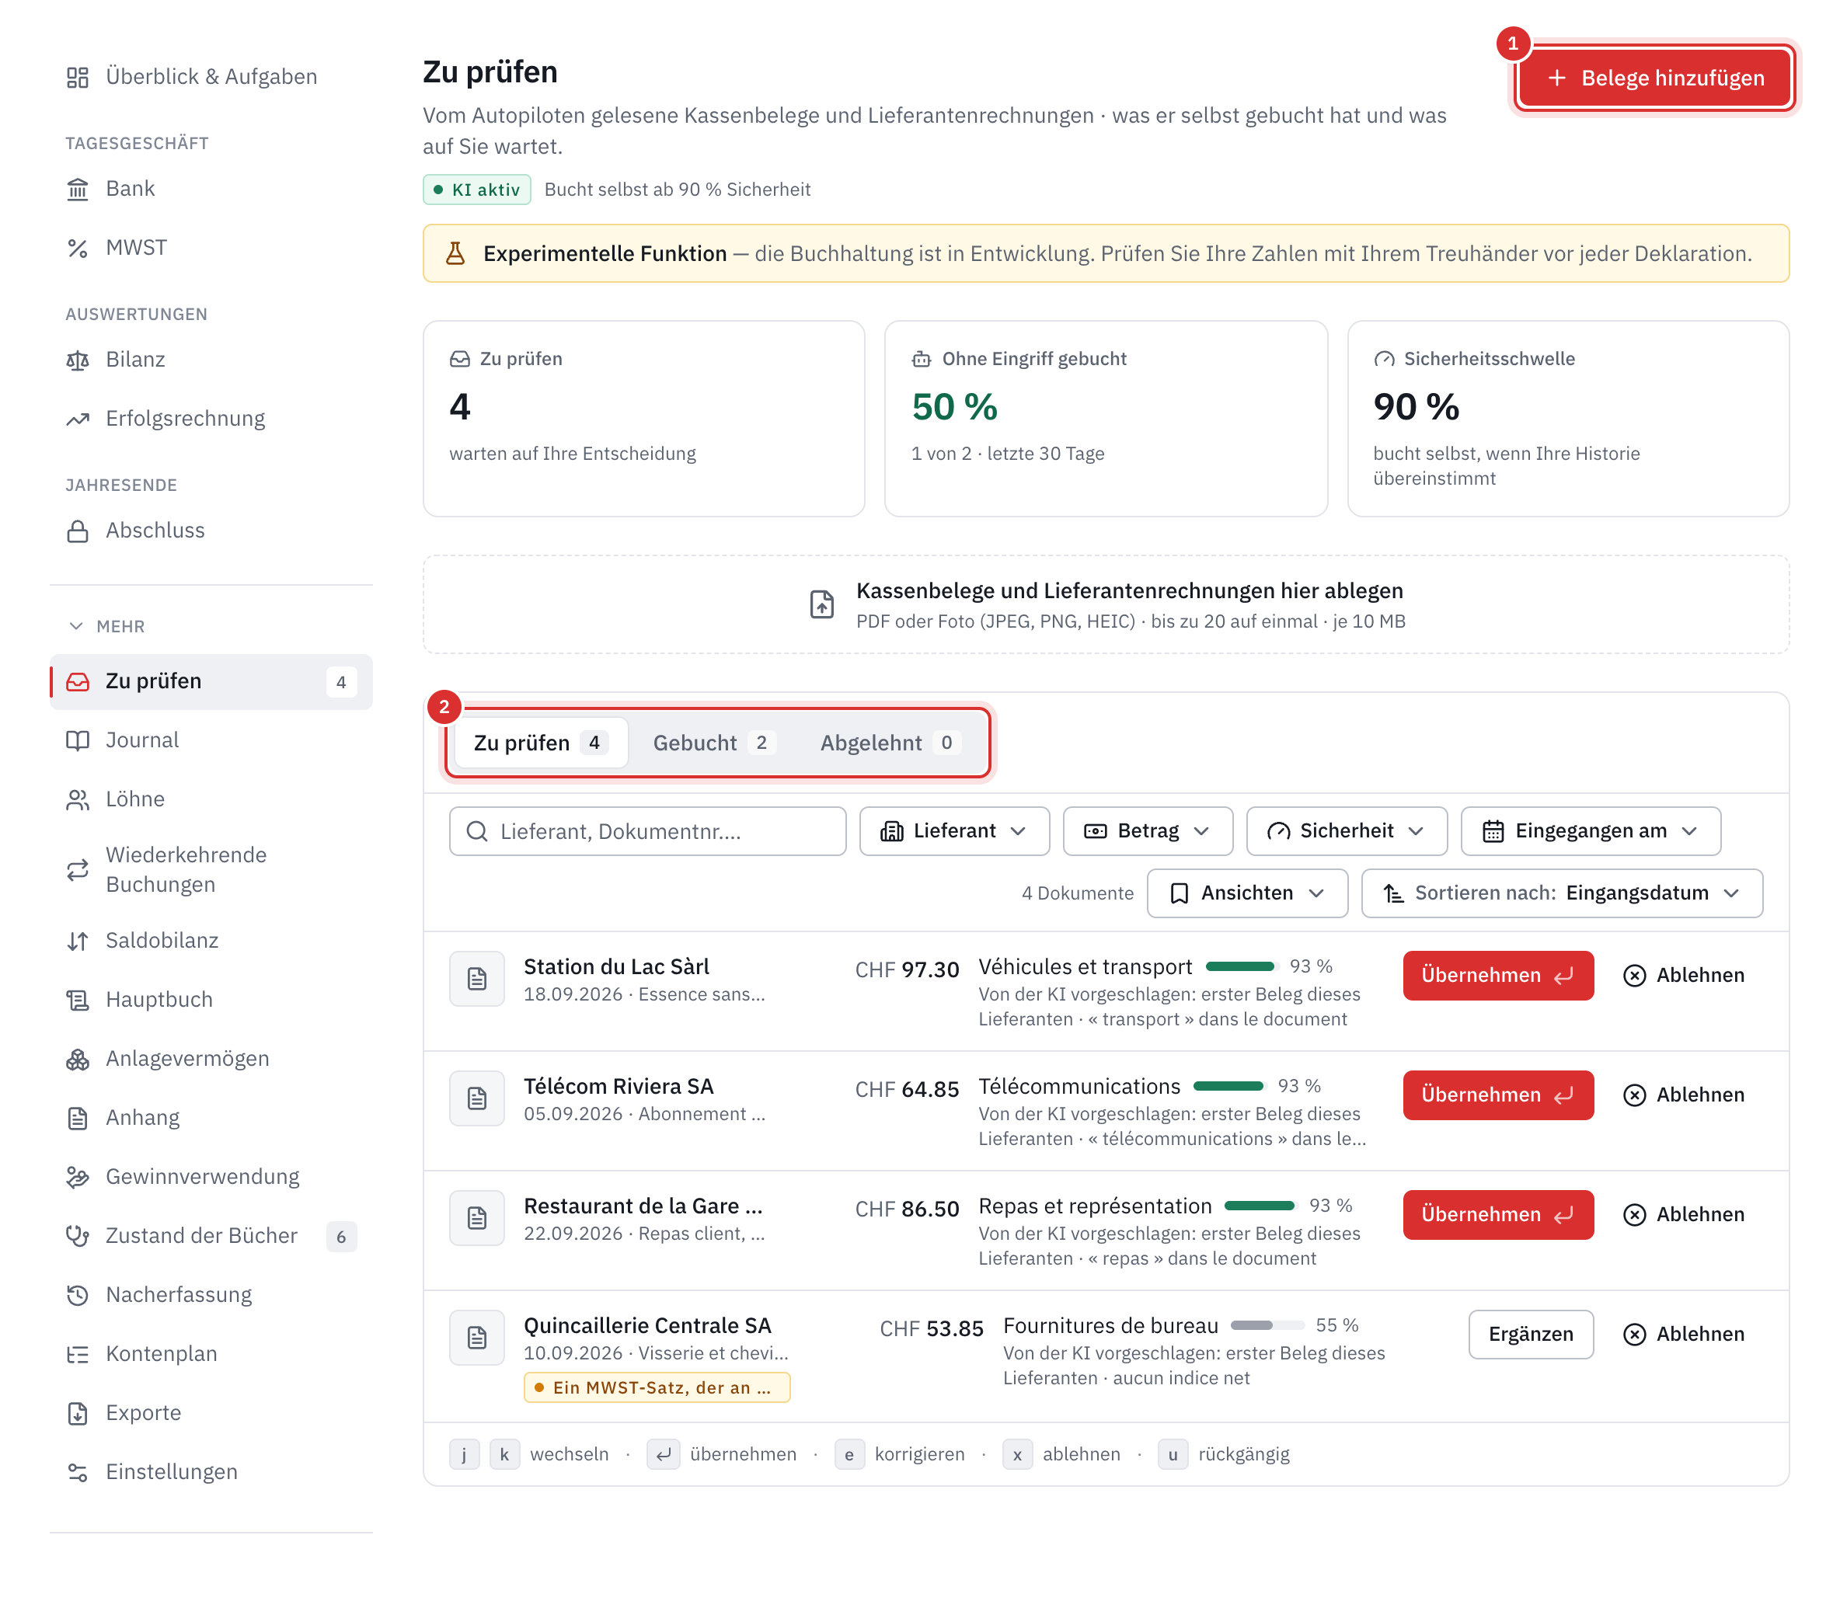This screenshot has width=1840, height=1622.
Task: Change Sortieren nach Eingangsdatum sorting
Action: click(x=1562, y=893)
